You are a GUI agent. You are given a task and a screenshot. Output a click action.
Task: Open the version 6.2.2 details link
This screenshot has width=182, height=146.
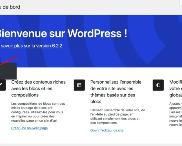click(31, 46)
